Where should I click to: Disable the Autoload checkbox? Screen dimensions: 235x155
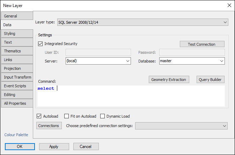click(39, 116)
